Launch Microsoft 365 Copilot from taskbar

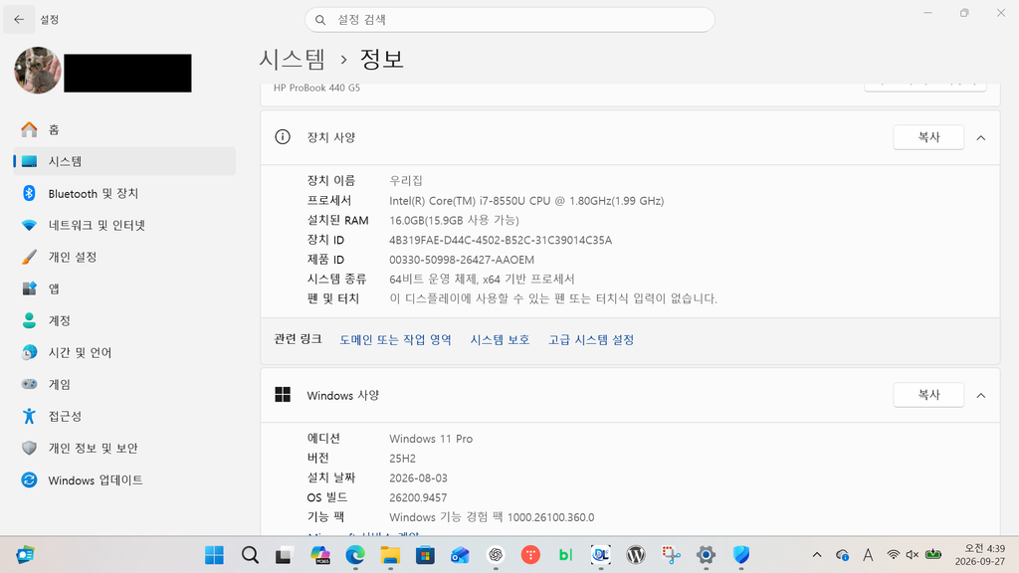(x=319, y=555)
